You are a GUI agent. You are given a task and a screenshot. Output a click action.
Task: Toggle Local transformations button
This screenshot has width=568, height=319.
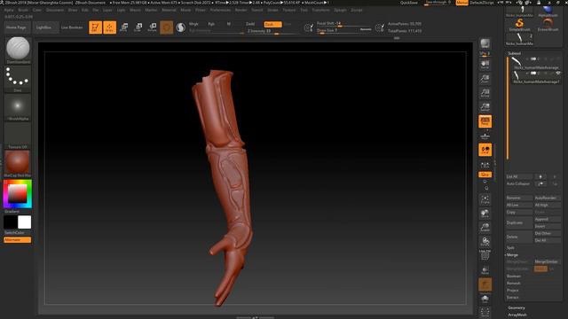[485, 150]
